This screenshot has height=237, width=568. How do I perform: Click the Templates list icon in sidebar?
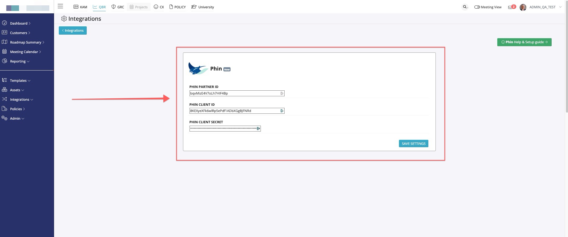4,80
